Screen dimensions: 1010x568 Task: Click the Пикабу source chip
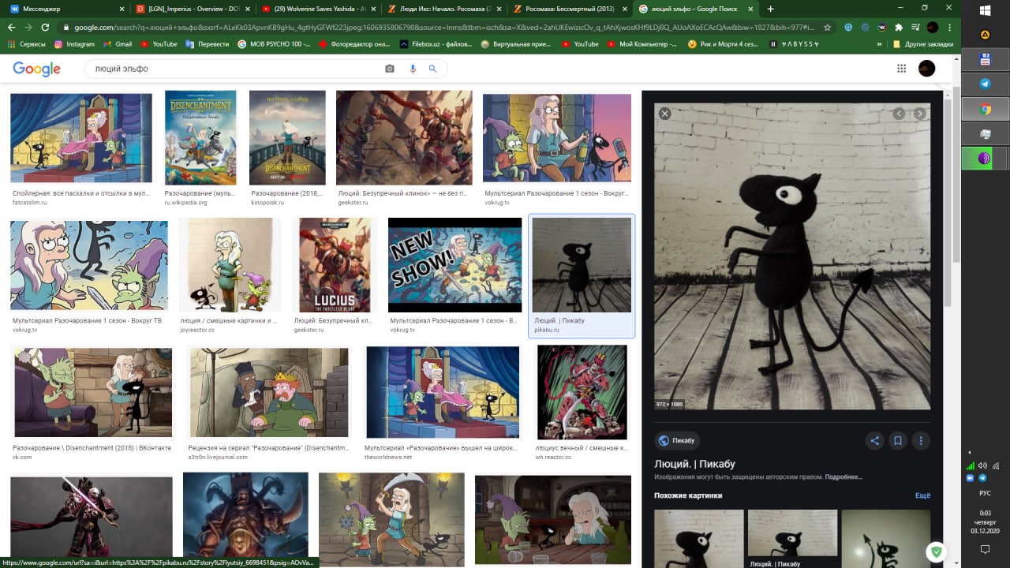(677, 441)
